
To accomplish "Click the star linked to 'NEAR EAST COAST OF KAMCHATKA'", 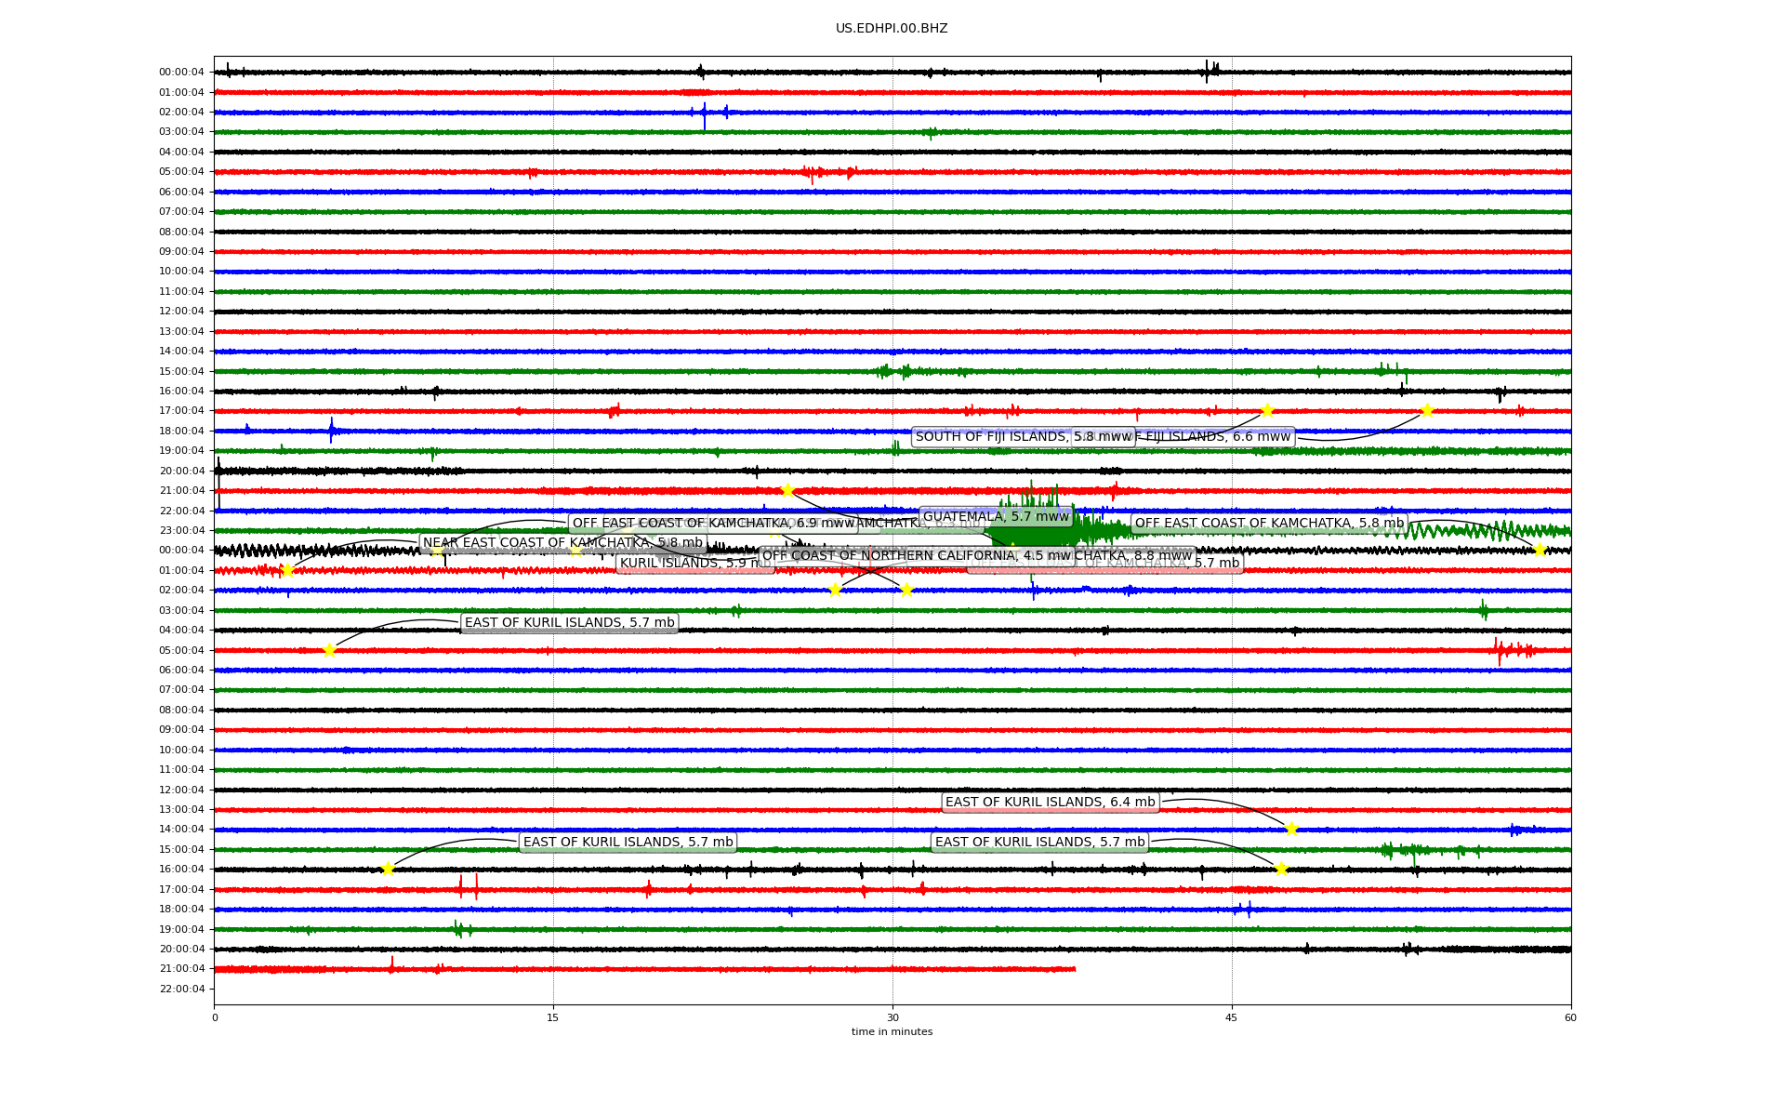I will click(x=287, y=570).
